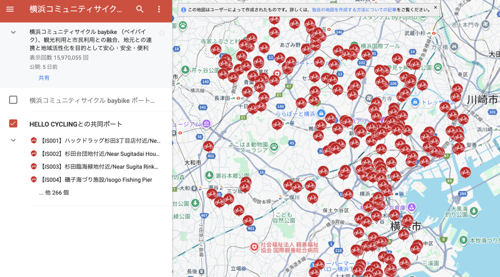500x277 pixels.
Task: Click the red bike icon beside IS002
Action: pos(34,154)
